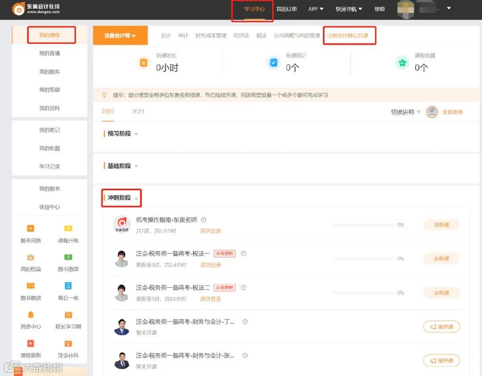Open 我的订单 in top menu
Screen dimensions: 482x376
pos(287,9)
